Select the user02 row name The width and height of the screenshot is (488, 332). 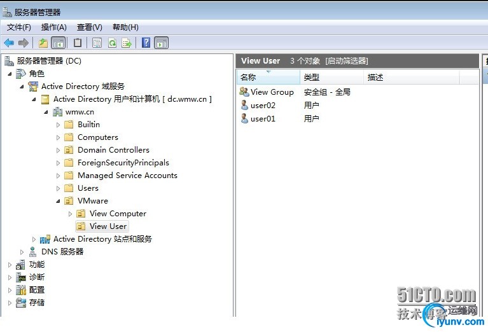(x=263, y=106)
